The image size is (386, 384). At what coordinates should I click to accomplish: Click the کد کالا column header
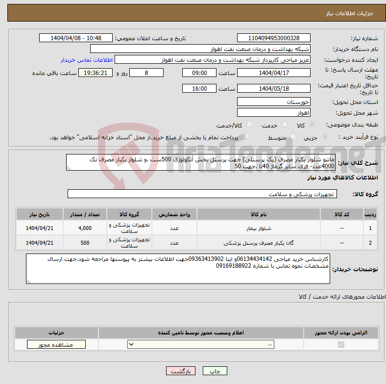point(342,214)
